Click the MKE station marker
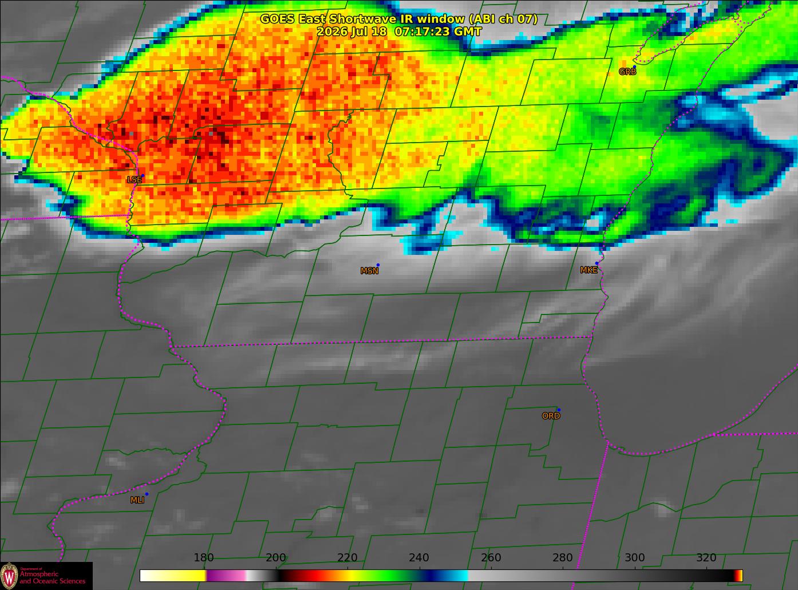798x590 pixels. click(x=596, y=263)
